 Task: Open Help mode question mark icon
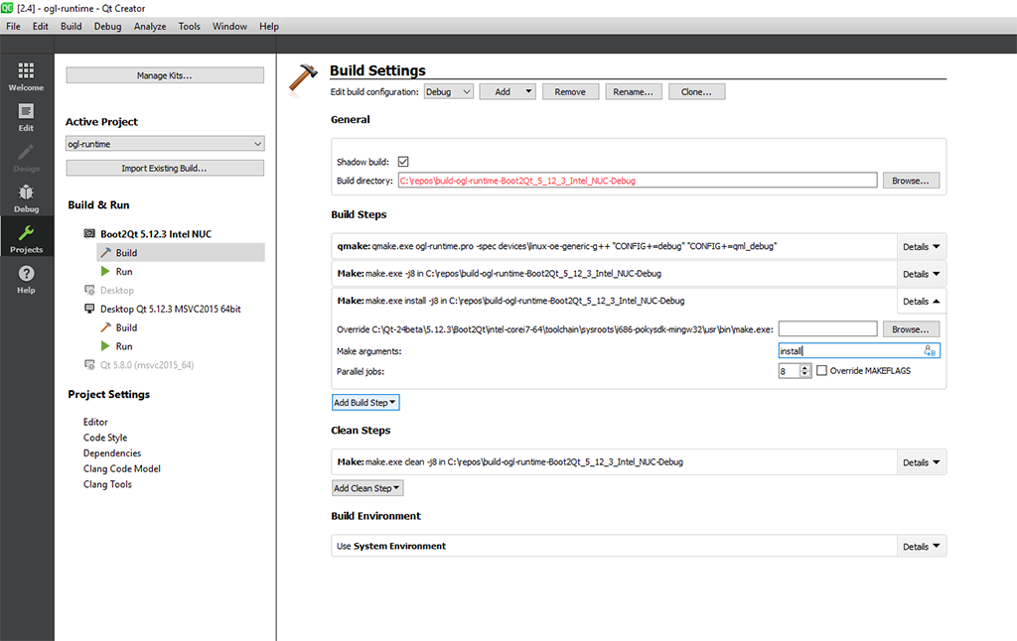click(26, 279)
